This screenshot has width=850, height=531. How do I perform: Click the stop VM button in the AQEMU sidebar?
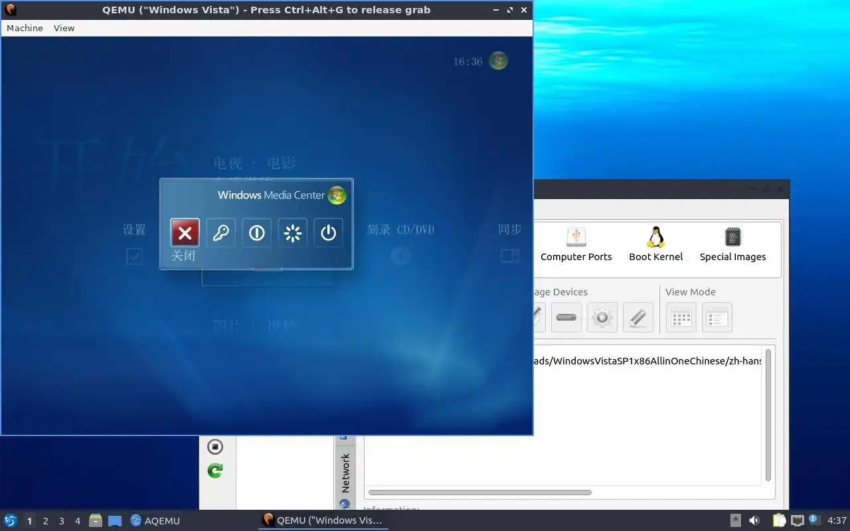click(x=215, y=447)
